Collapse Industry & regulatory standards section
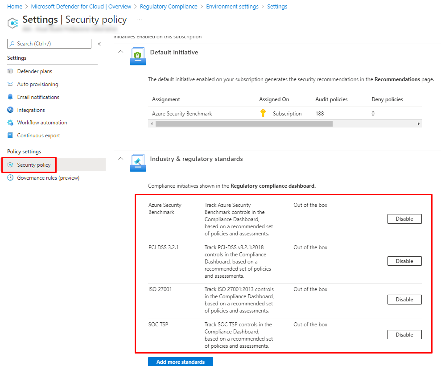Screen dimensions: 441x366 120,159
